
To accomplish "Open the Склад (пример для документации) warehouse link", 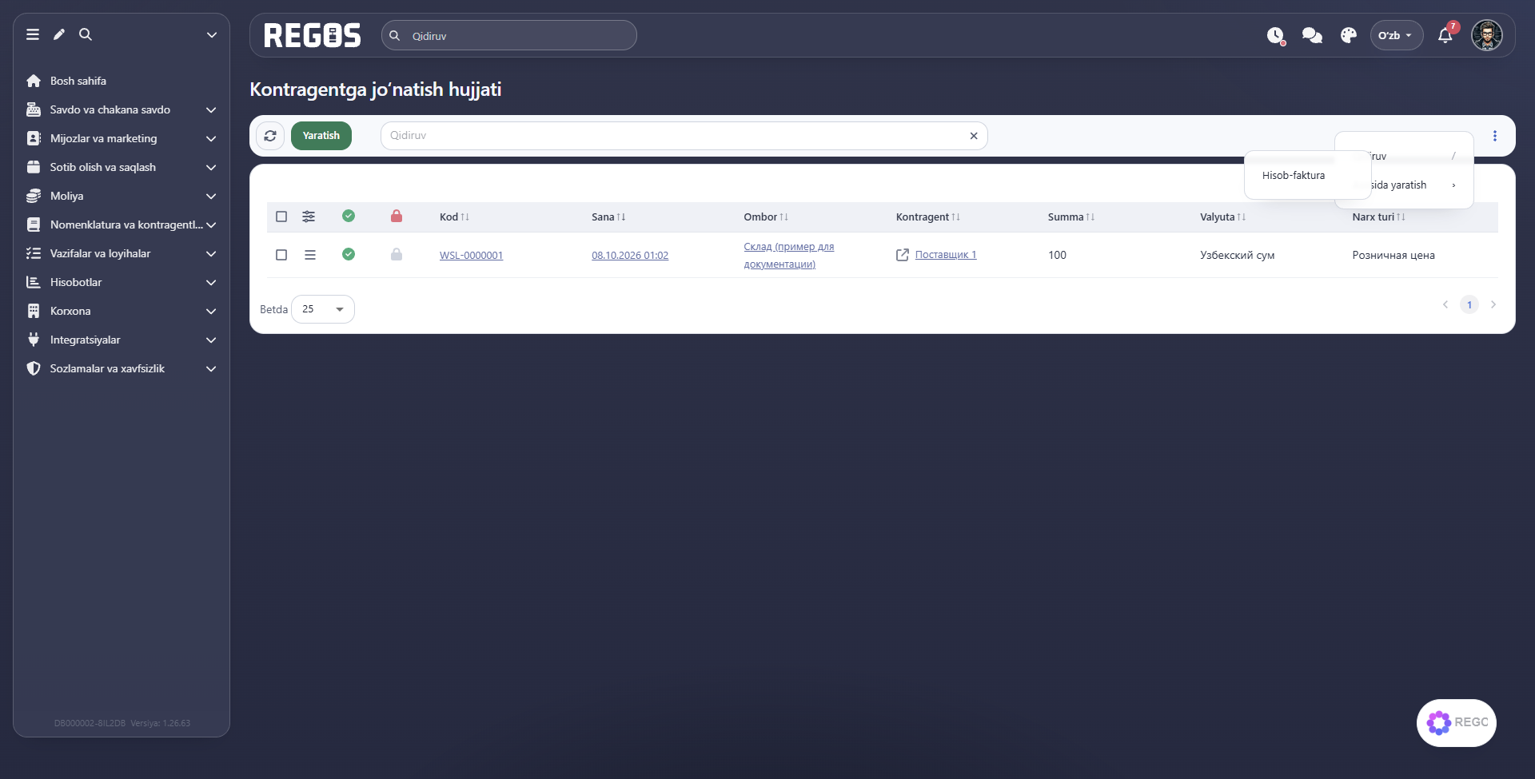I will click(788, 255).
